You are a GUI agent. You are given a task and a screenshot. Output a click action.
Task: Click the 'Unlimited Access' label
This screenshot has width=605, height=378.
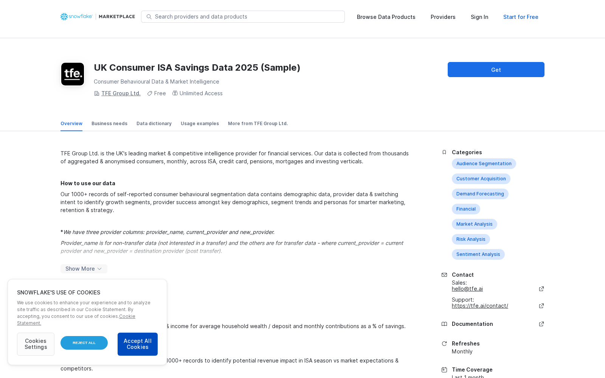(201, 93)
